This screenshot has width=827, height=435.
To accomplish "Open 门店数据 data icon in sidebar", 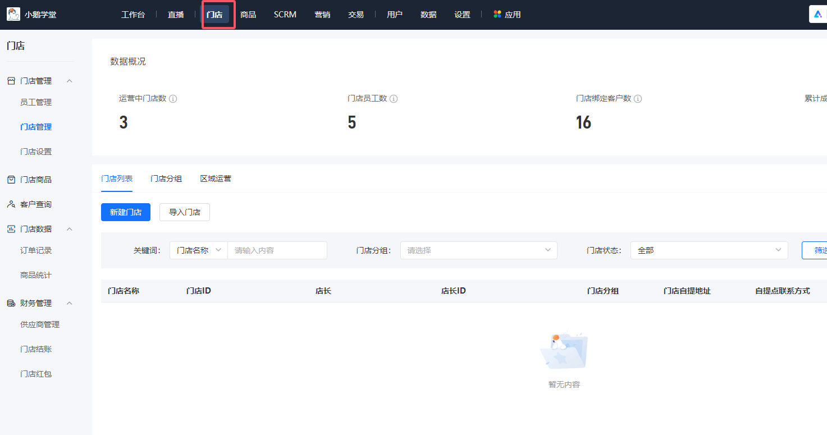I will point(11,228).
